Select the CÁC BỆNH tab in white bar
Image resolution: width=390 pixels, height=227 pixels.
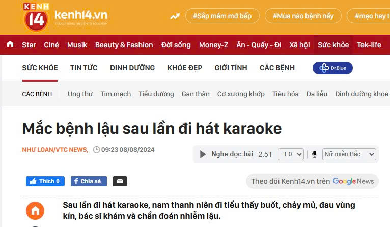(277, 68)
